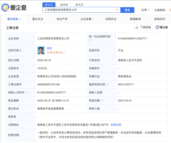Click the credit code 91460200MA7LHD2T71 beside 统一社会信用代码
Screen dimensions: 171x143
point(132,39)
